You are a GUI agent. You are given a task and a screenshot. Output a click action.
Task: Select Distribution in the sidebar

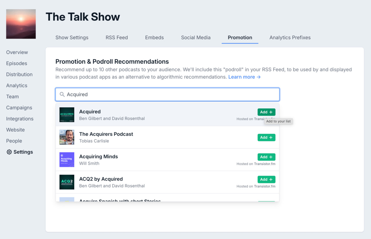(19, 74)
